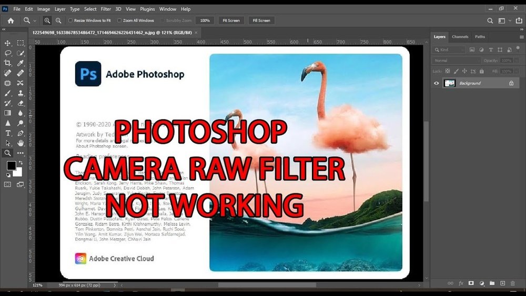Select the Move tool
526x296 pixels.
coord(7,43)
